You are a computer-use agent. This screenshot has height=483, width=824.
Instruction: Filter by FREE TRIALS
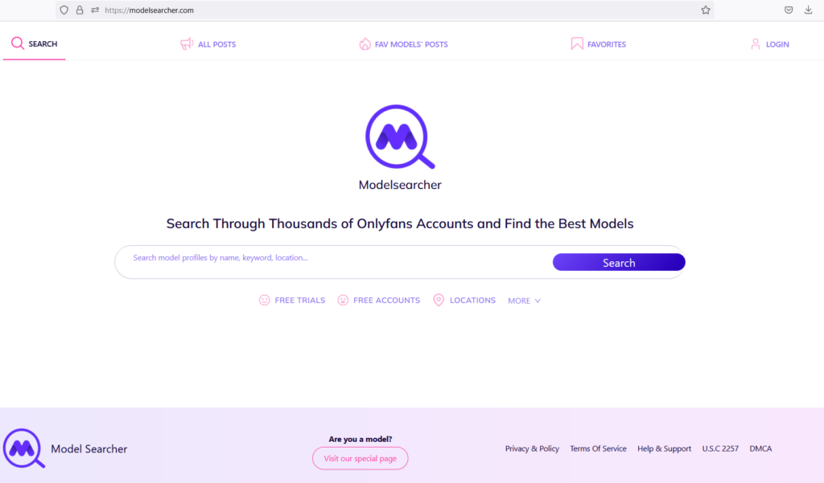(292, 301)
